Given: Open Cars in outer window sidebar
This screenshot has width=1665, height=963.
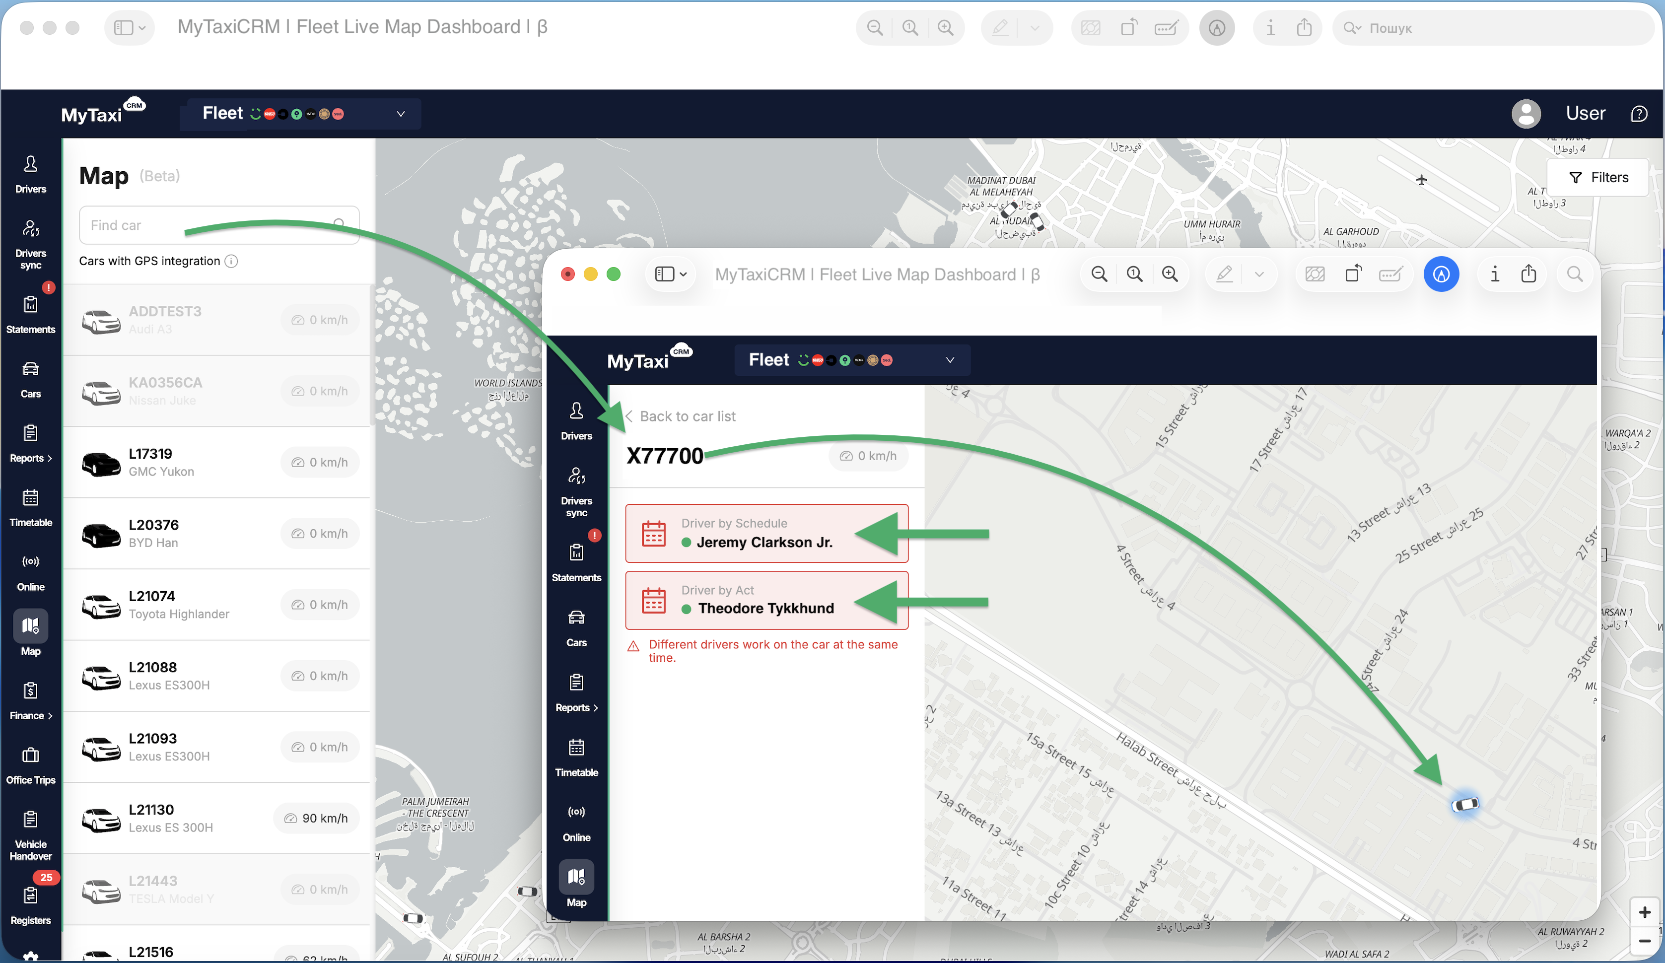Looking at the screenshot, I should (30, 380).
